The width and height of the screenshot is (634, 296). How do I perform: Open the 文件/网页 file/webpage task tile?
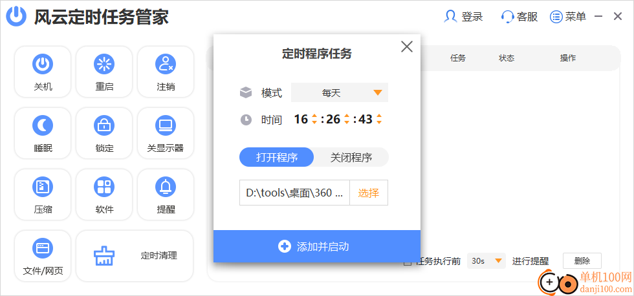point(43,256)
